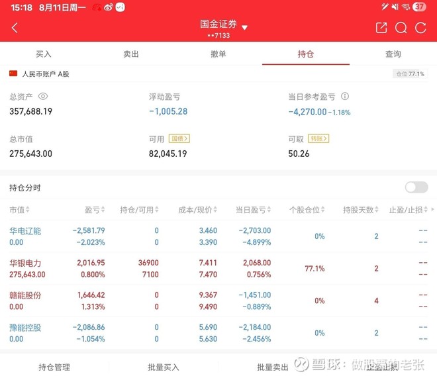The width and height of the screenshot is (437, 378).
Task: Tap the 国债 button next to 可用
Action: [179, 138]
